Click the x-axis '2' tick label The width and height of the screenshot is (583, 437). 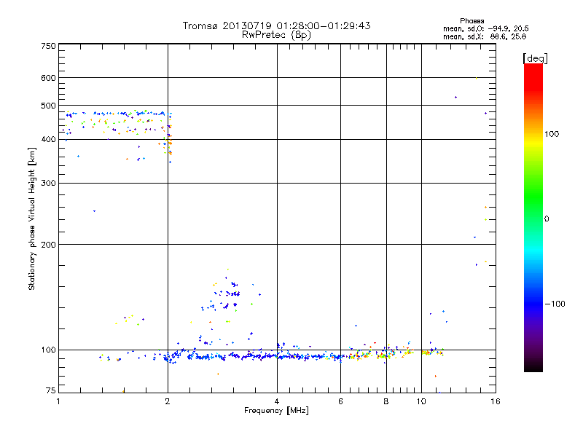click(168, 401)
